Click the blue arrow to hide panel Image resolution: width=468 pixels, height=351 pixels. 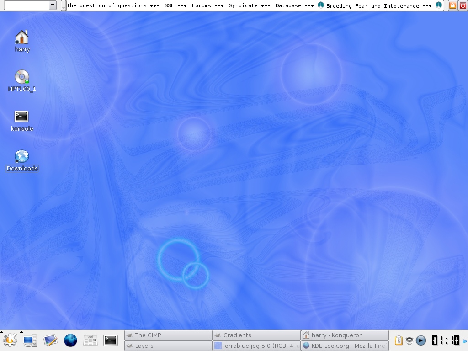[465, 341]
